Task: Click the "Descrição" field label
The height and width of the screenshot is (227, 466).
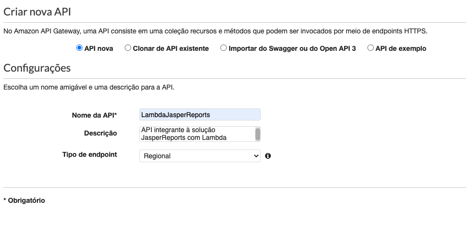Action: point(100,134)
